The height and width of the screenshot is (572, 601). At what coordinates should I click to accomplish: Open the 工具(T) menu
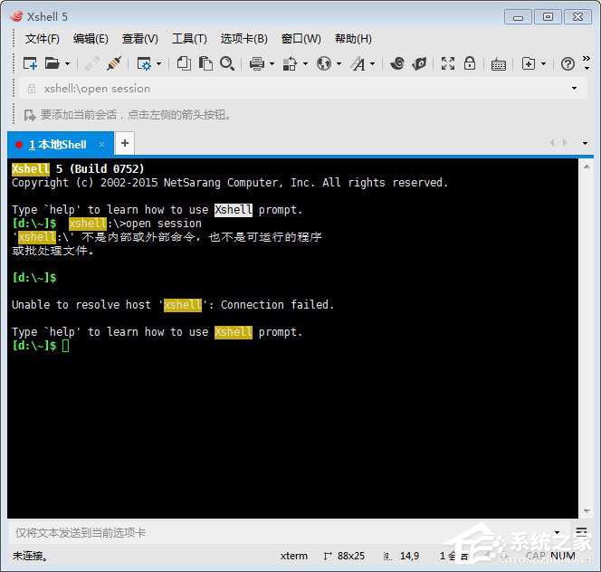pyautogui.click(x=189, y=39)
